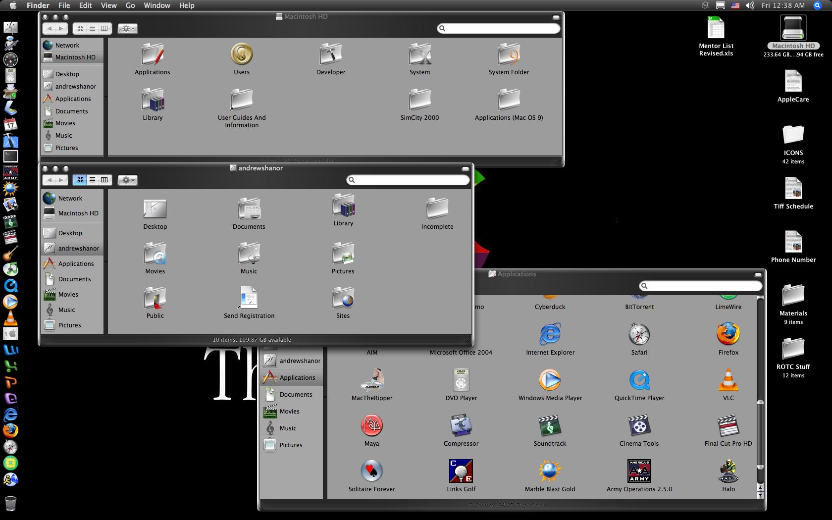Open the File menu
832x520 pixels.
(x=64, y=5)
